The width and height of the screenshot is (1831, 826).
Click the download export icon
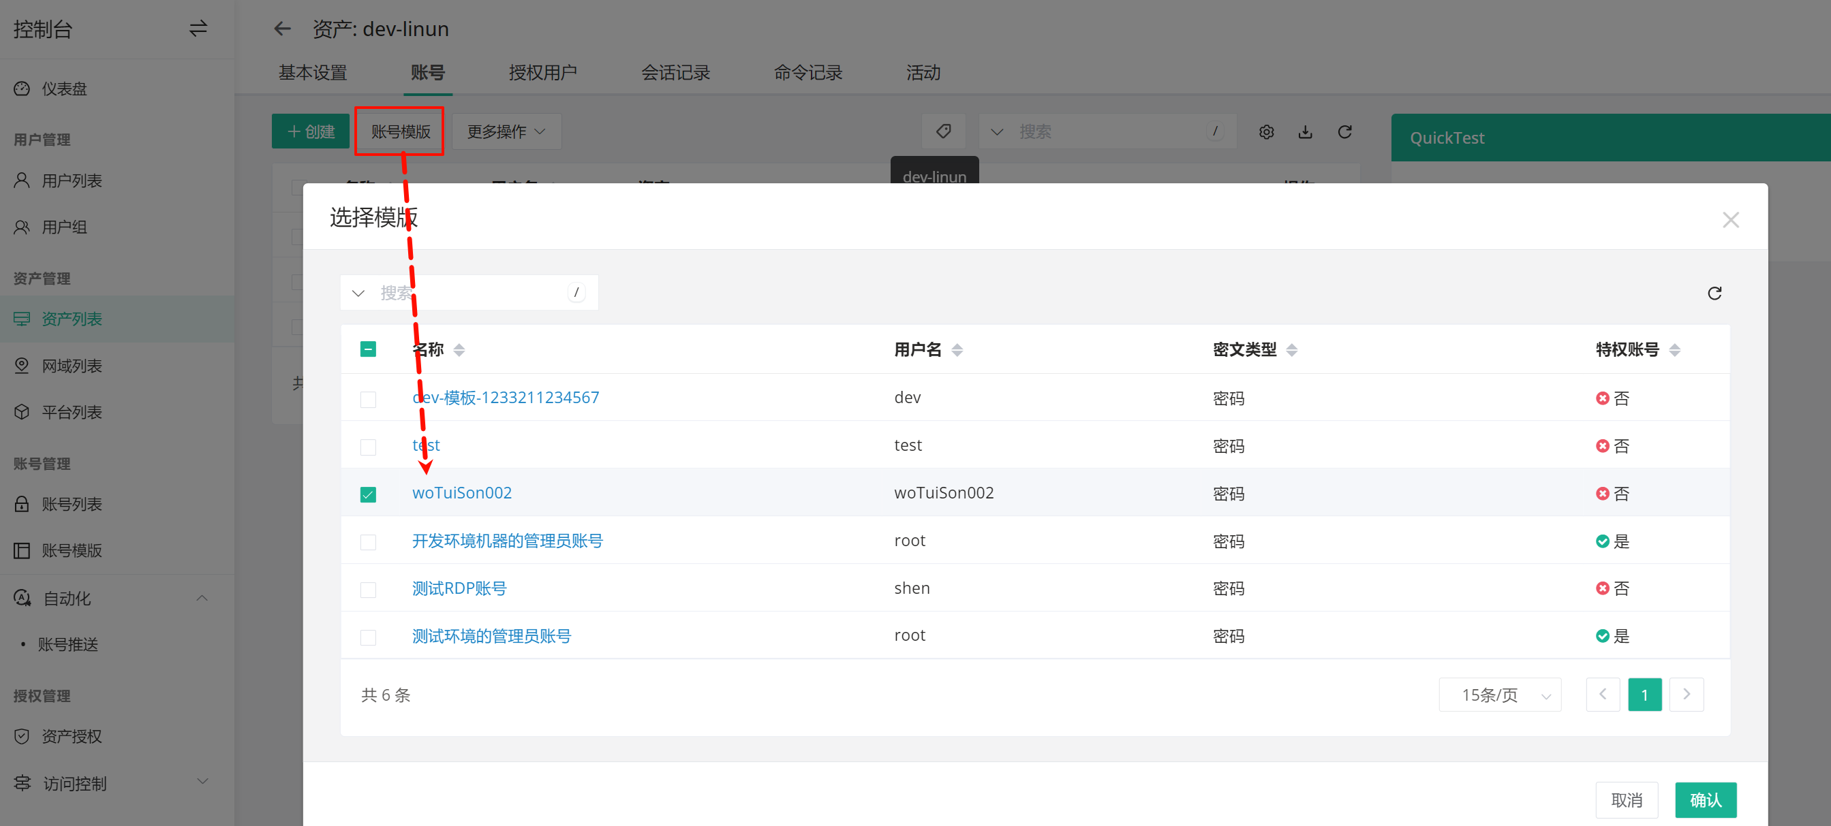point(1305,132)
